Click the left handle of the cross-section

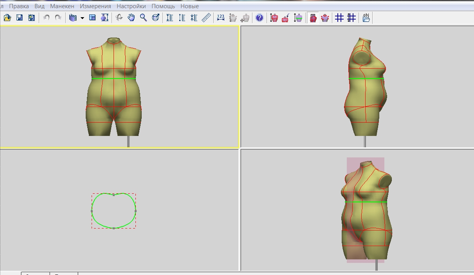click(x=92, y=211)
